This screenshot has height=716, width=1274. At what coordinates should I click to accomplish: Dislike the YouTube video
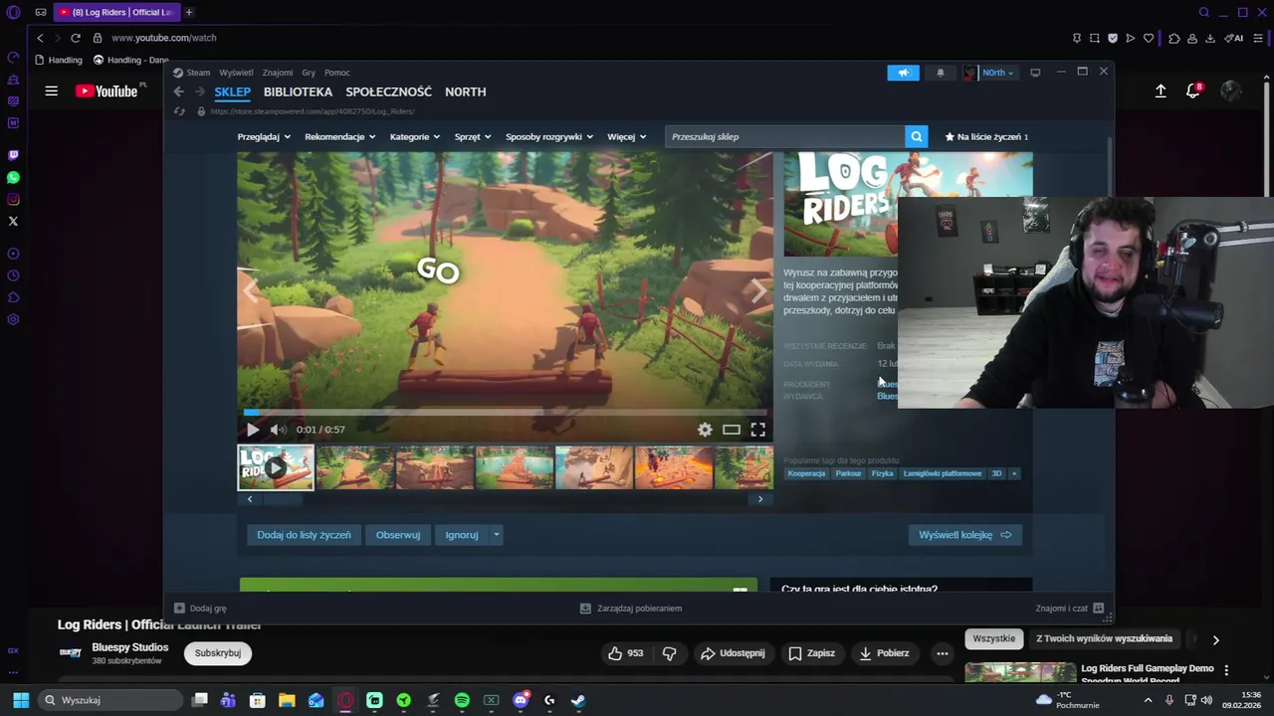coord(669,653)
